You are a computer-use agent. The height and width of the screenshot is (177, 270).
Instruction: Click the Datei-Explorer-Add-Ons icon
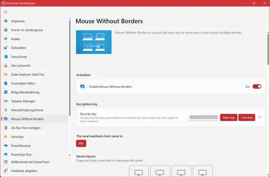coord(5,74)
